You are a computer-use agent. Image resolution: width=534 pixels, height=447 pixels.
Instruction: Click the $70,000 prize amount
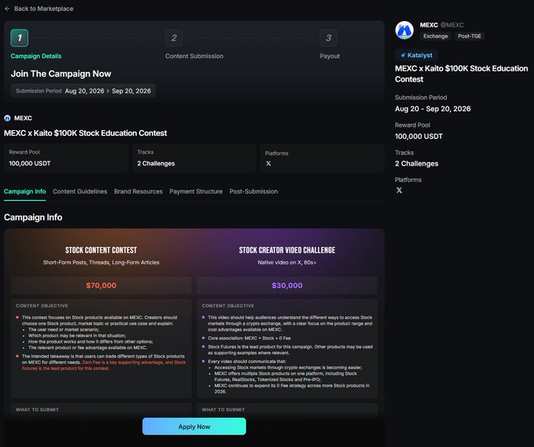pyautogui.click(x=101, y=285)
